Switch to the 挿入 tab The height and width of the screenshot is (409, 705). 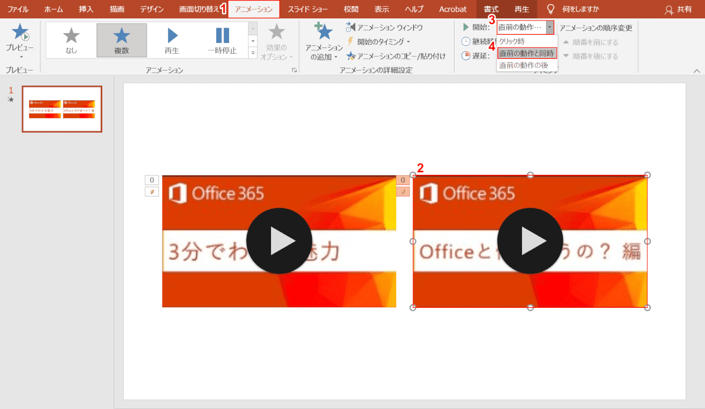[86, 9]
